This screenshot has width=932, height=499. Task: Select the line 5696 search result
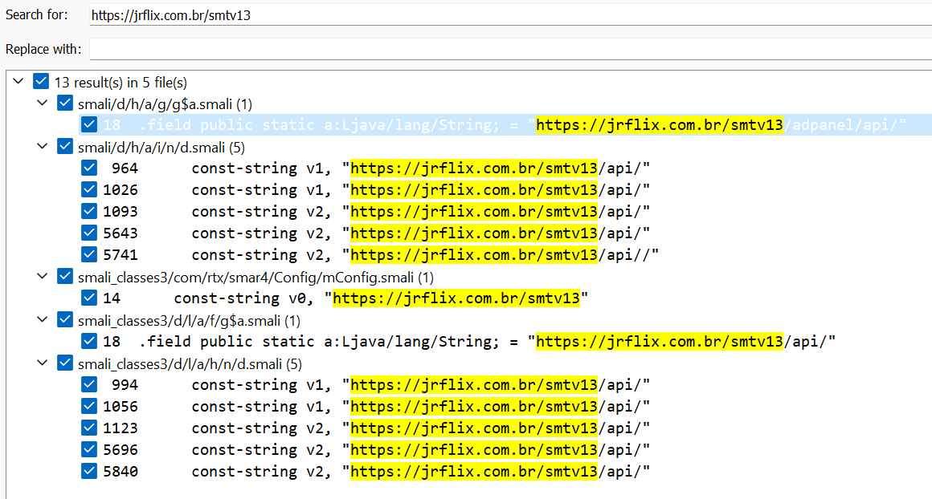pos(418,450)
